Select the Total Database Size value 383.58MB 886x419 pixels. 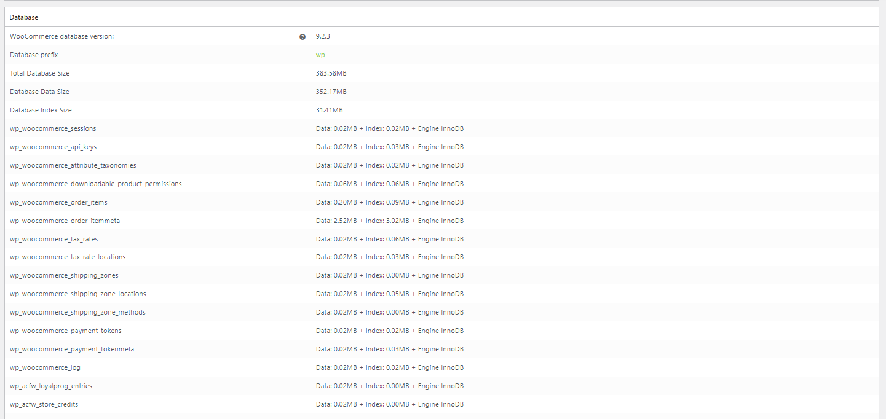point(331,74)
